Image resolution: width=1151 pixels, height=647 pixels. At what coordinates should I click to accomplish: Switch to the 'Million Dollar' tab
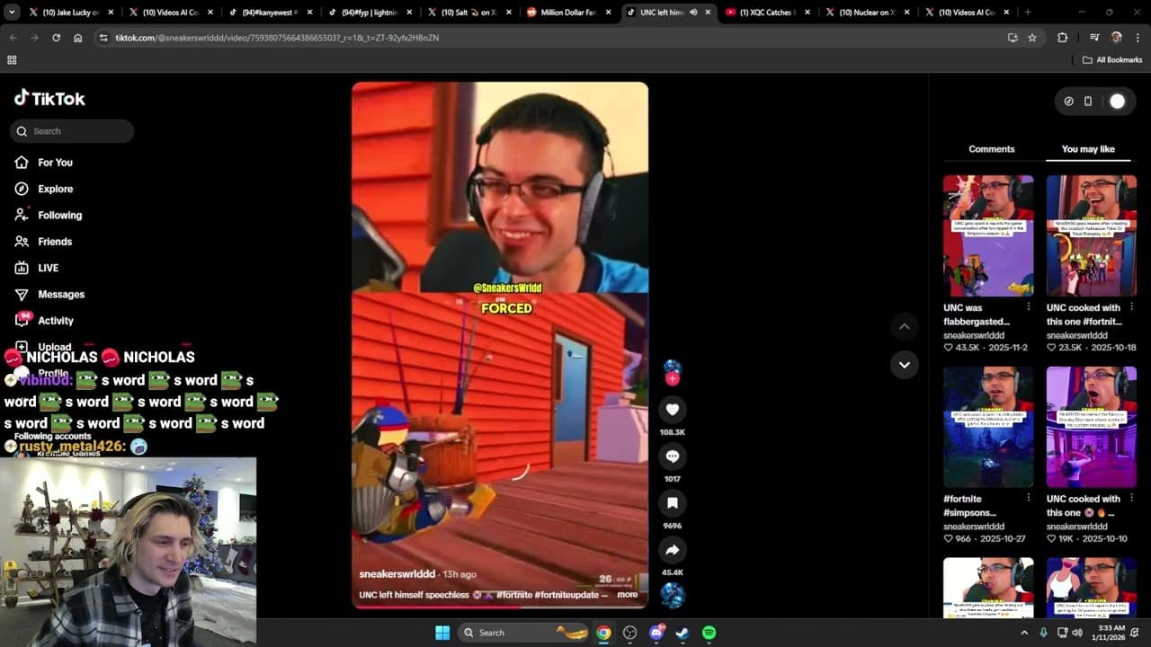tap(568, 13)
